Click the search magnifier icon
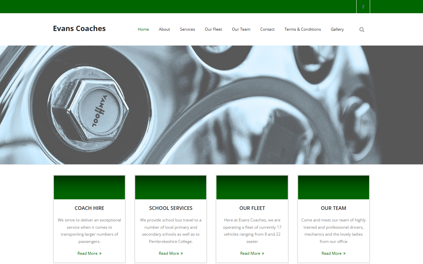This screenshot has width=423, height=264. 362,30
